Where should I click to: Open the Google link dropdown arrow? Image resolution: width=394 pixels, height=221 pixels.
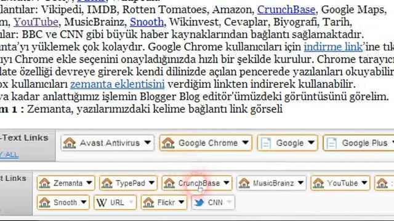(312, 142)
